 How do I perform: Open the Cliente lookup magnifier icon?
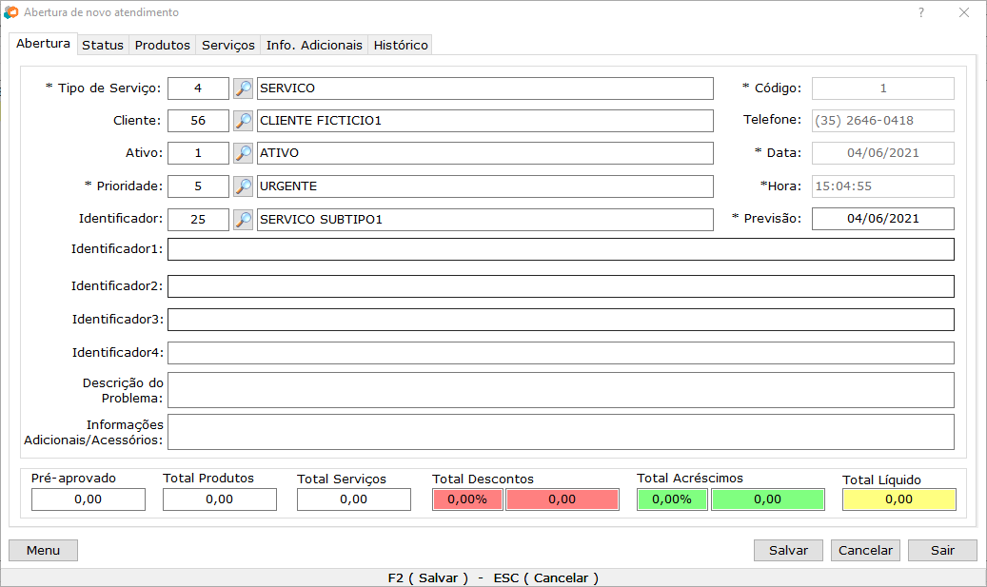[x=244, y=121]
